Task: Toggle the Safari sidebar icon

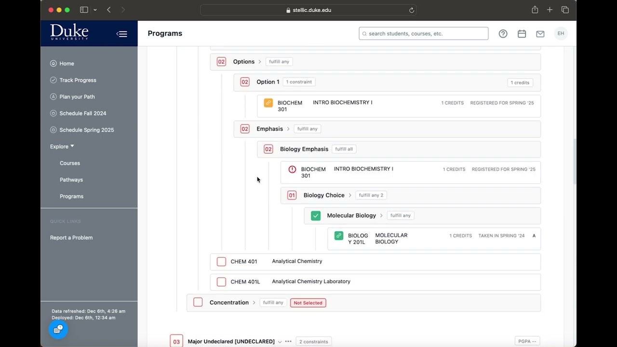Action: coord(84,10)
